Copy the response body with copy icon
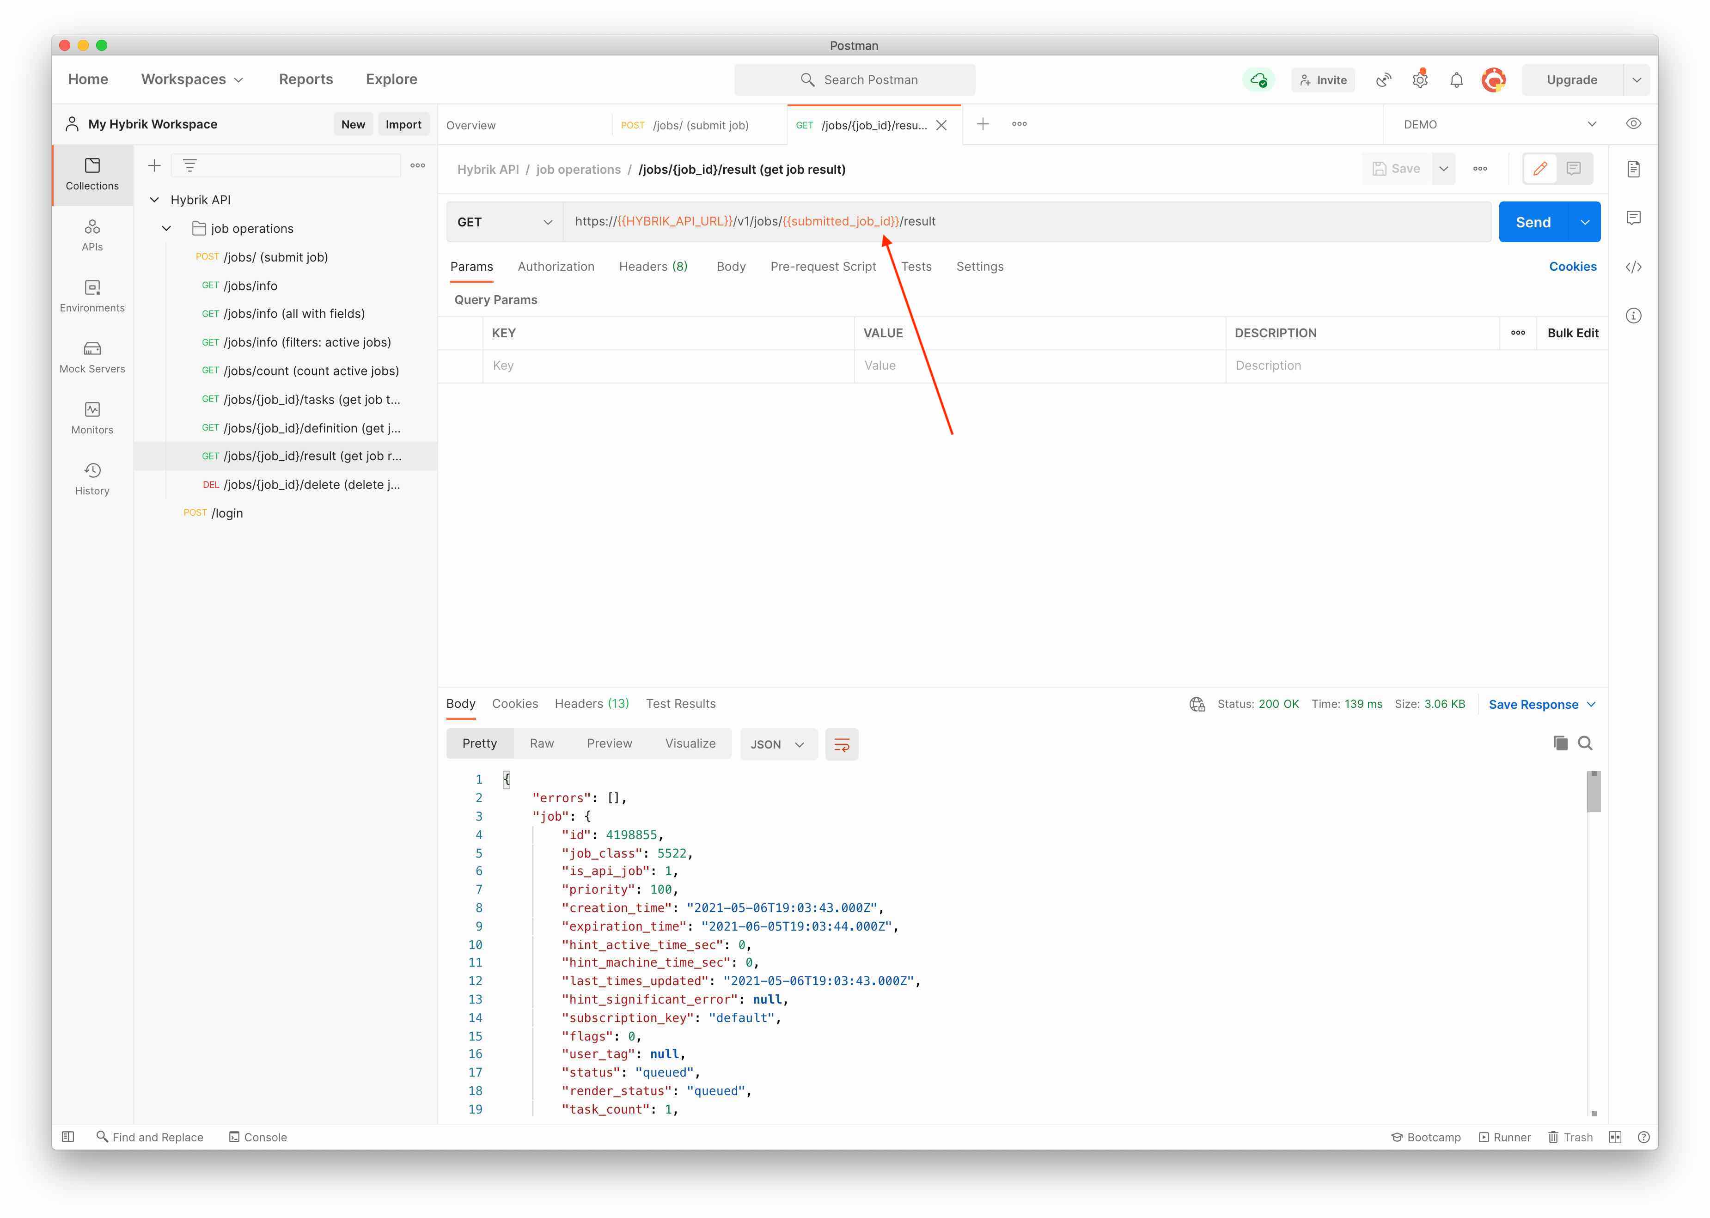The image size is (1710, 1218). pyautogui.click(x=1560, y=743)
